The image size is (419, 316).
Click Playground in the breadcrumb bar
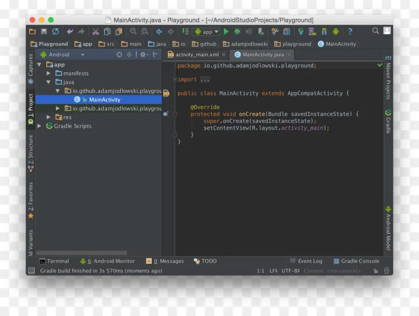coord(49,44)
